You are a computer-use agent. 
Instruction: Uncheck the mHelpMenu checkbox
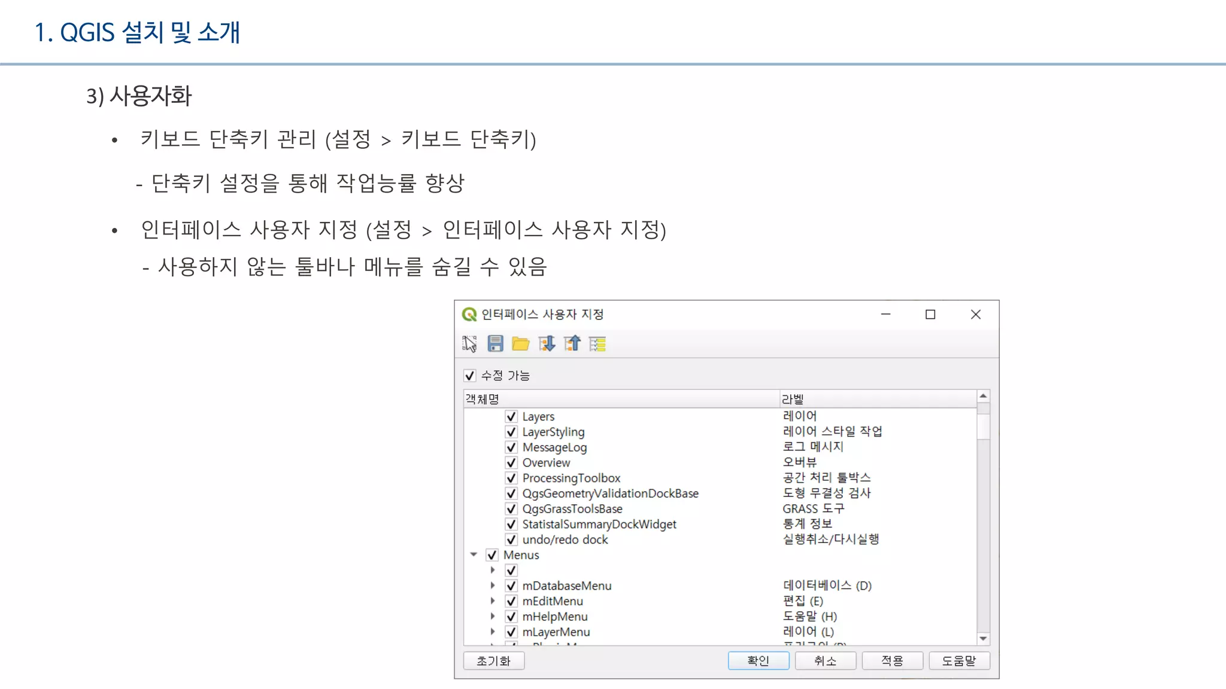pos(511,617)
